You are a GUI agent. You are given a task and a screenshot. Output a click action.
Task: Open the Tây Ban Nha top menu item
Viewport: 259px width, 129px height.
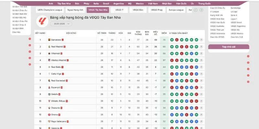pyautogui.click(x=64, y=3)
